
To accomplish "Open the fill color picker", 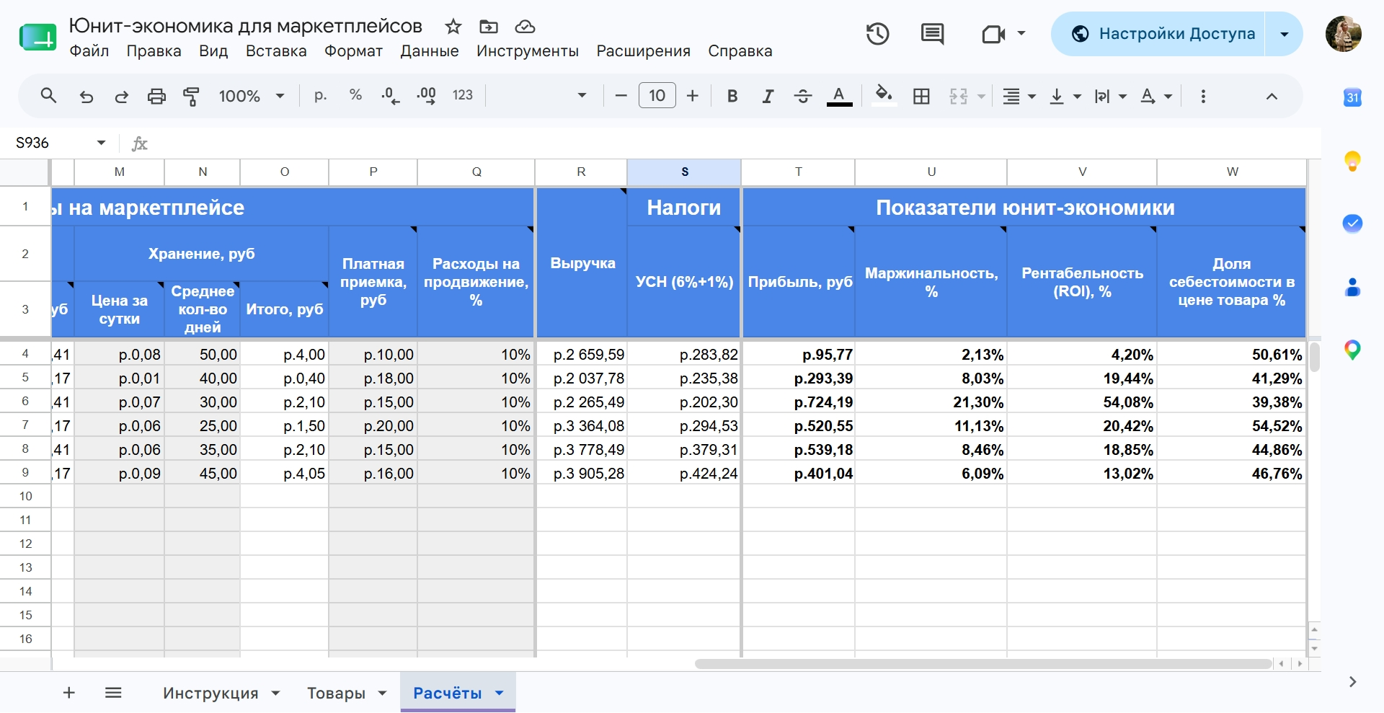I will click(x=884, y=95).
